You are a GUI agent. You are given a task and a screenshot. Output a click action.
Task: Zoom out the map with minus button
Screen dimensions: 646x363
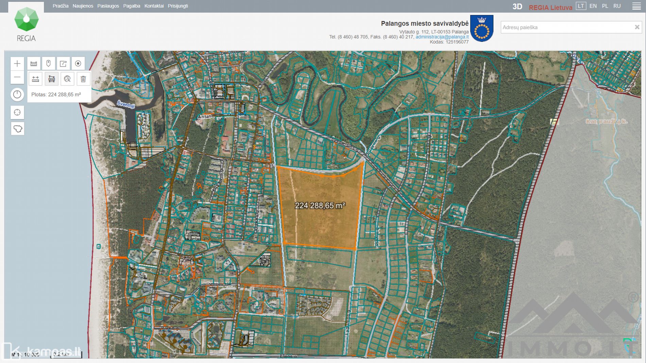[x=17, y=77]
